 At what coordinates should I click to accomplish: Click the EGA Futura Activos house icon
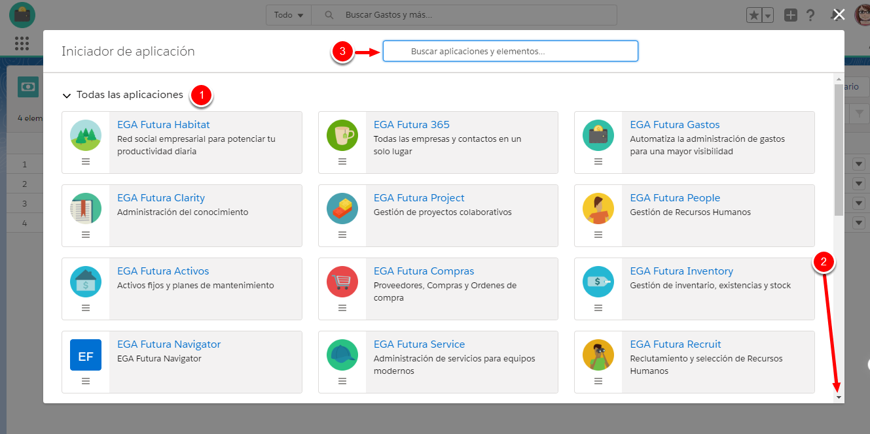click(86, 282)
